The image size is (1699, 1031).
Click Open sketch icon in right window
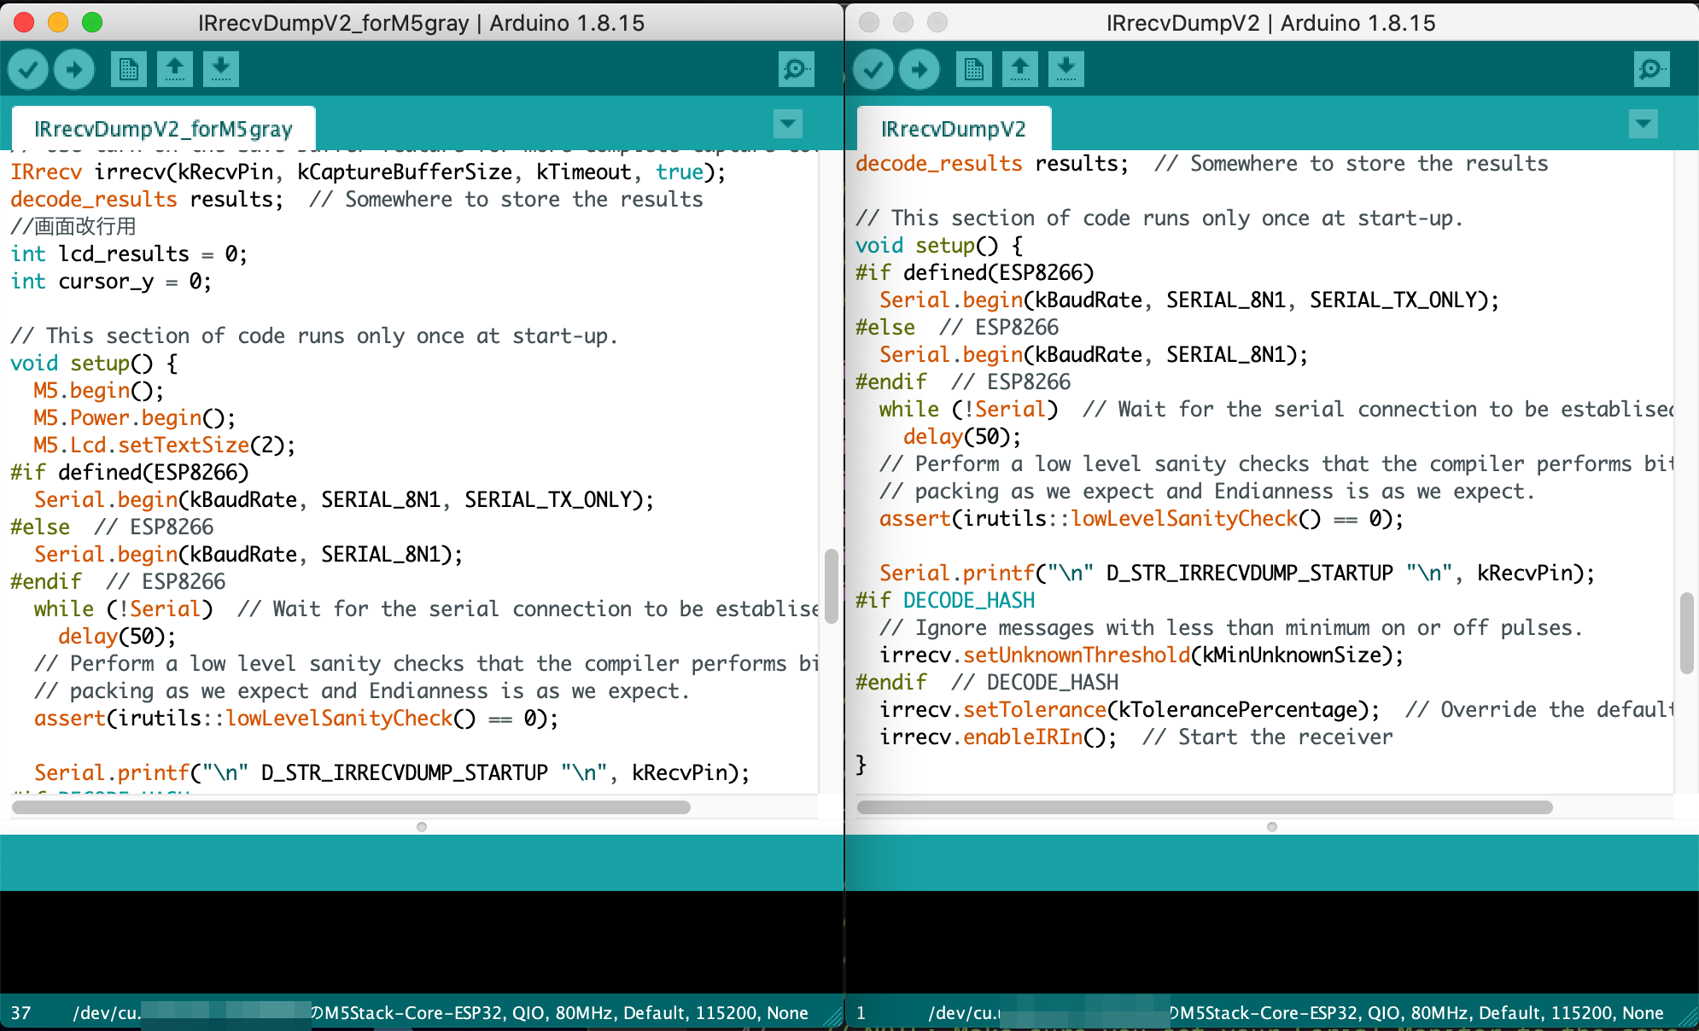1019,69
